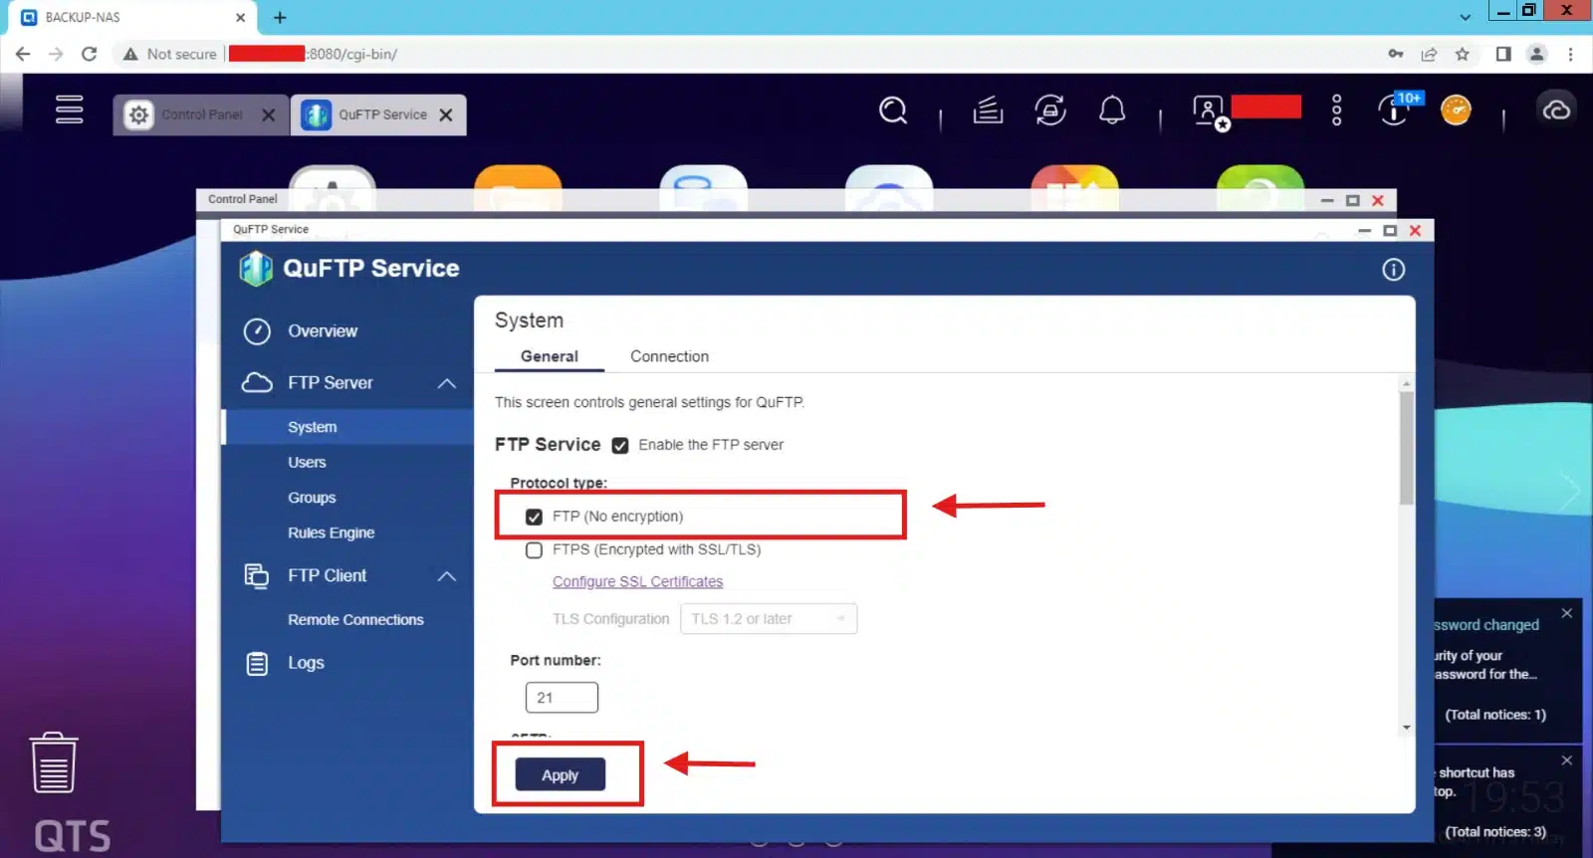Collapse the FTP Client sidebar section
This screenshot has height=858, width=1593.
446,576
